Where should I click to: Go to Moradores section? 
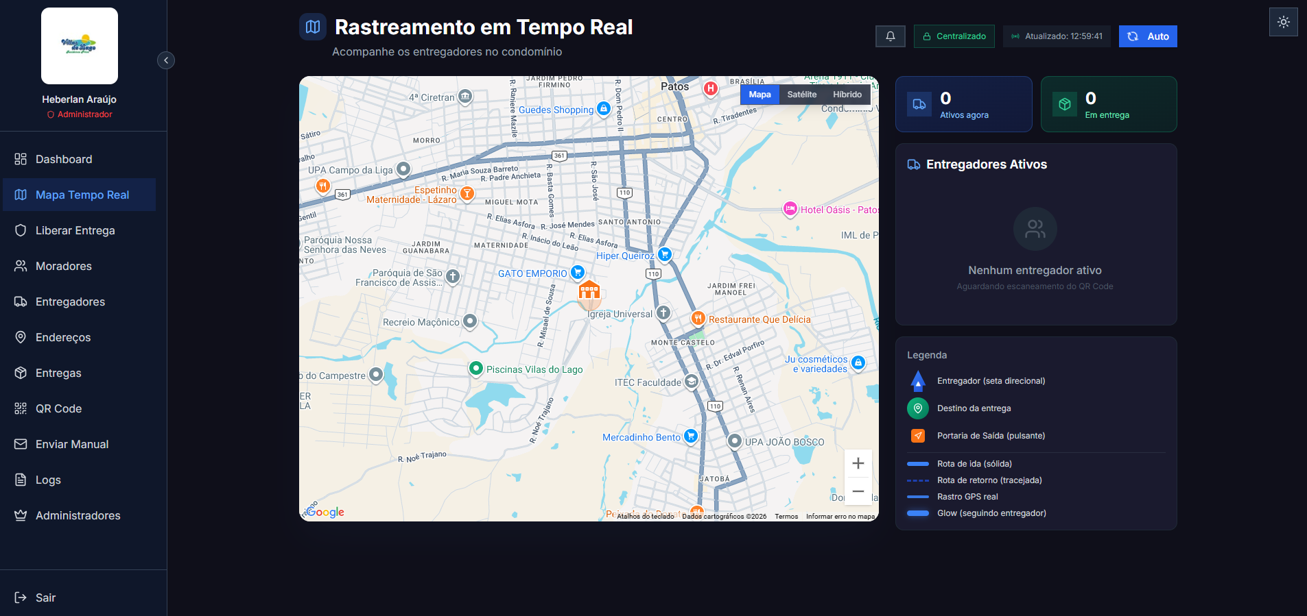coord(80,266)
